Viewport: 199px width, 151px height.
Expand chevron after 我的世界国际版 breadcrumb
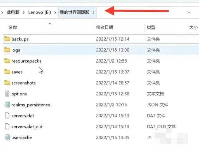(x=94, y=12)
